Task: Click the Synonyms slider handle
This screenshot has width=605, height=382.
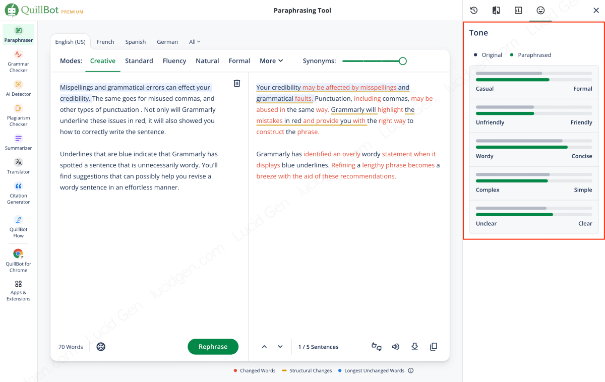Action: pyautogui.click(x=402, y=61)
